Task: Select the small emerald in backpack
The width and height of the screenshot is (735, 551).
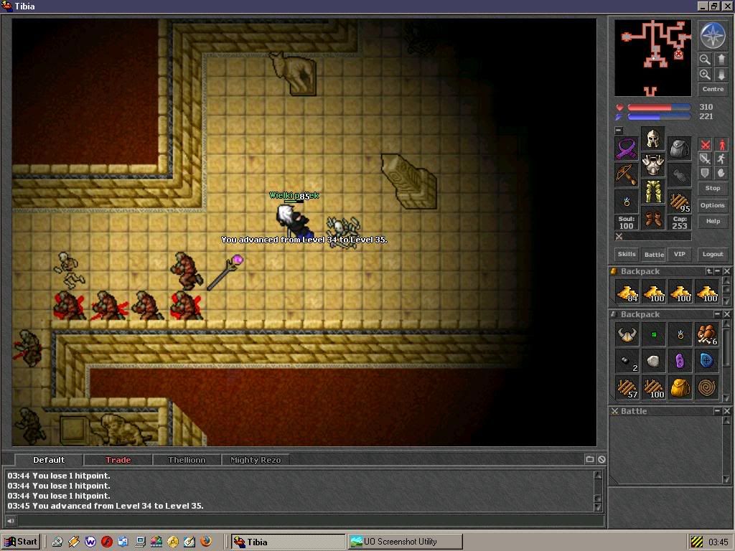Action: (653, 334)
